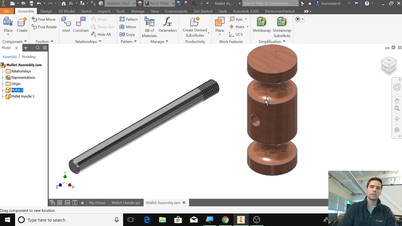Activate Free Move tool
The image size is (402, 226).
click(44, 19)
